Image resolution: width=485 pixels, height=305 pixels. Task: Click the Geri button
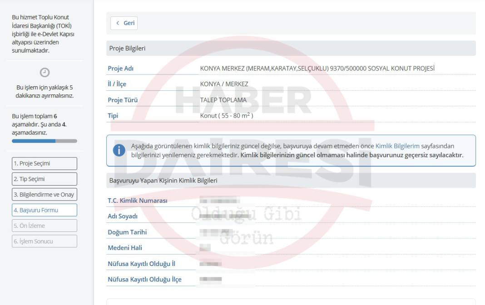124,23
